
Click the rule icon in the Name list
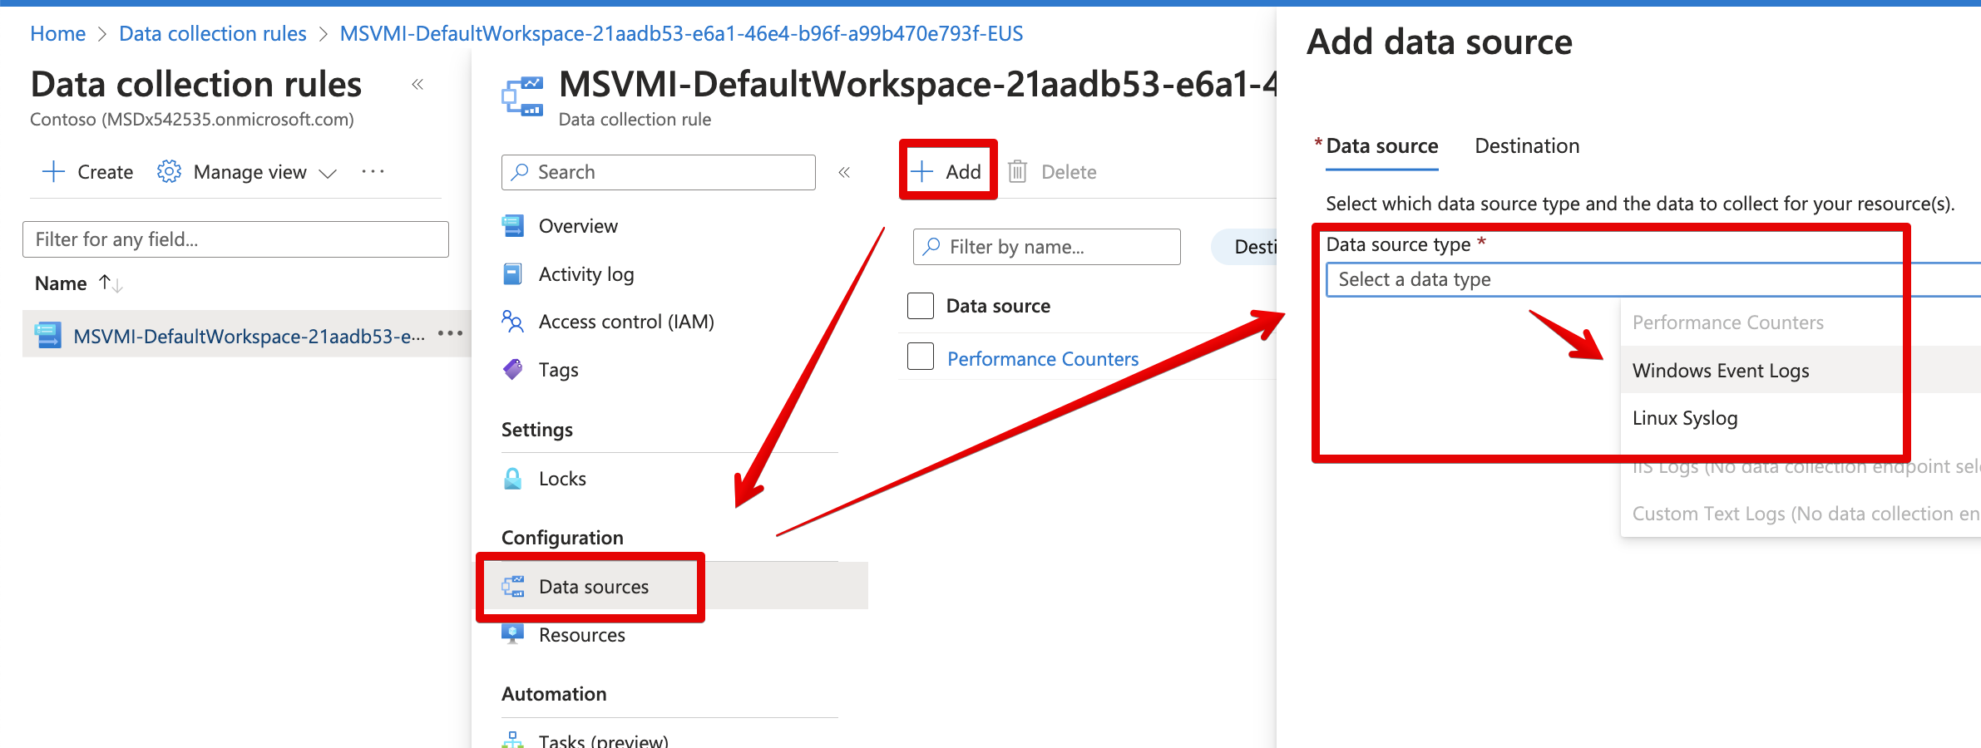47,335
